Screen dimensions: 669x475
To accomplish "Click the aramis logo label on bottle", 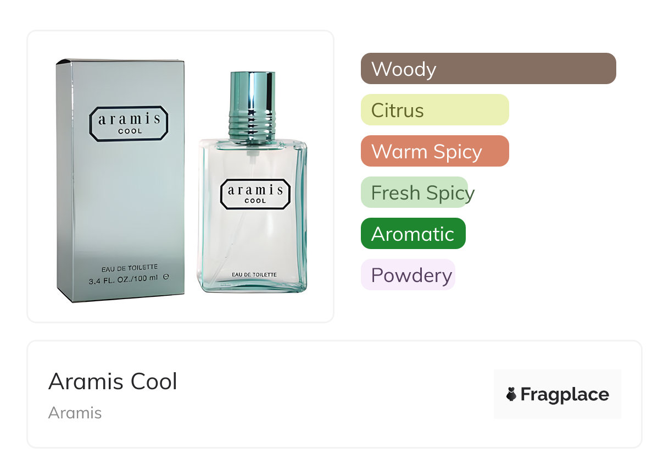I will tap(255, 194).
